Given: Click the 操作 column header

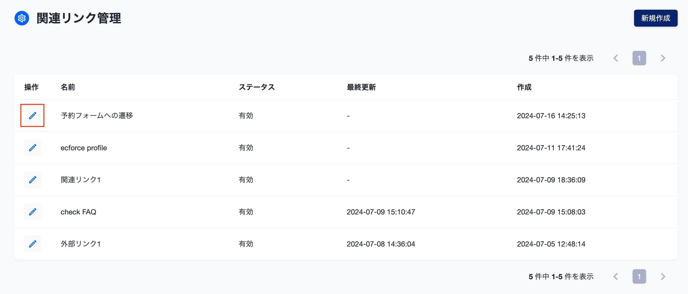Looking at the screenshot, I should tap(32, 87).
